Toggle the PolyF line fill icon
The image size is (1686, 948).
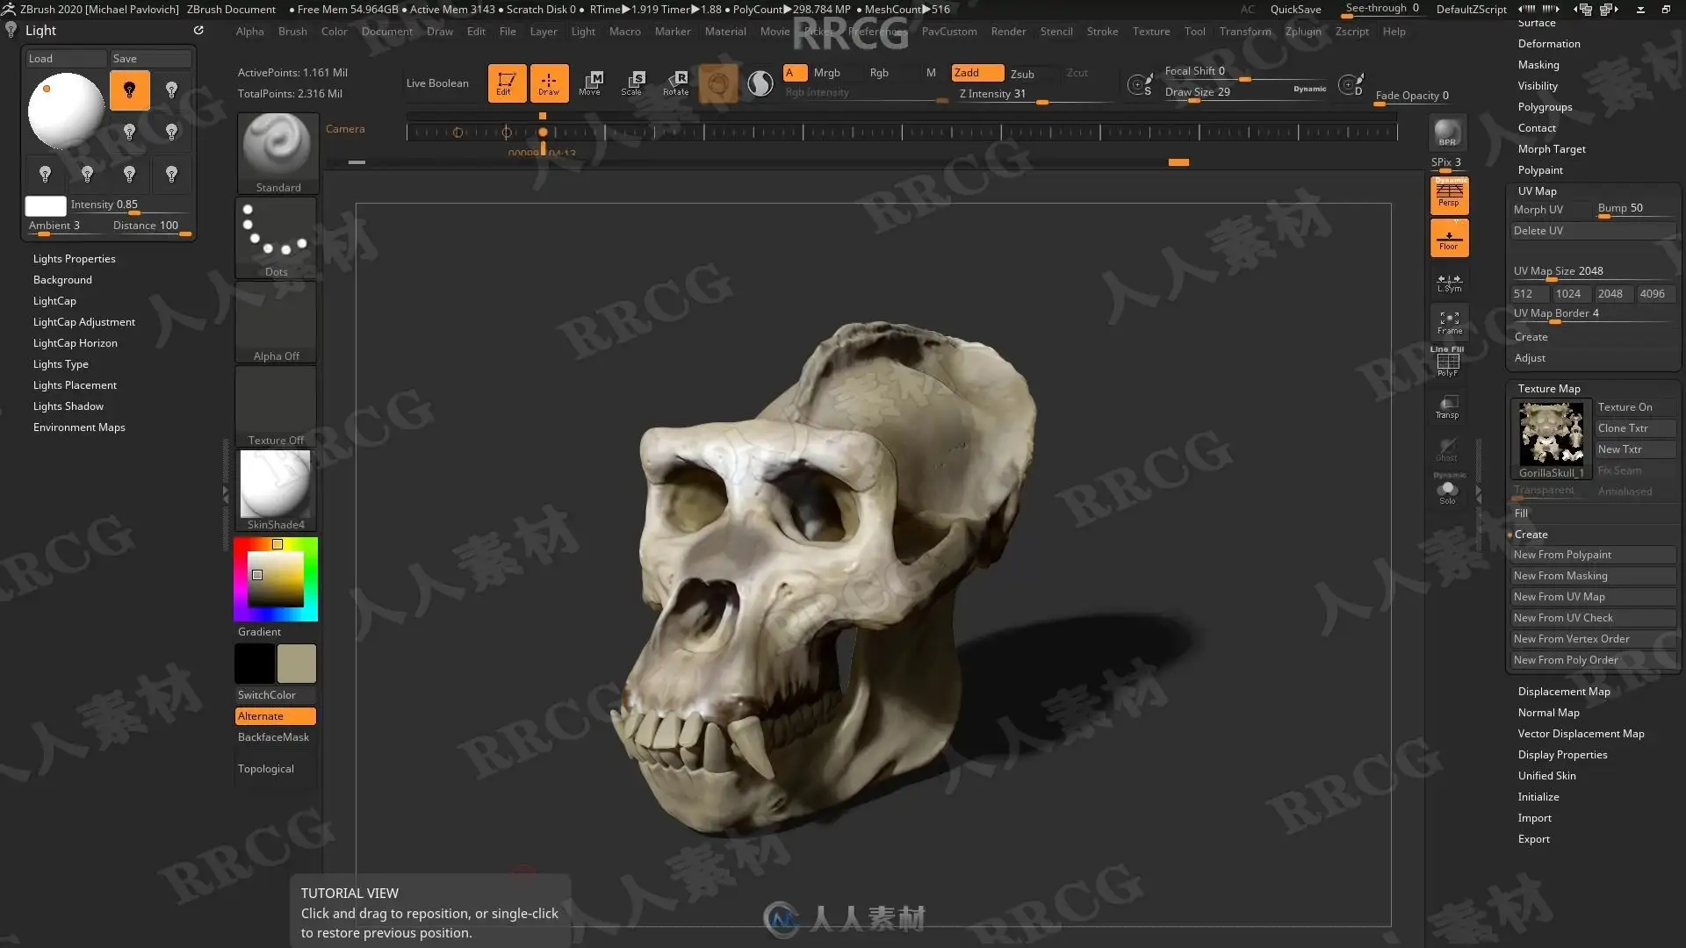click(x=1447, y=363)
